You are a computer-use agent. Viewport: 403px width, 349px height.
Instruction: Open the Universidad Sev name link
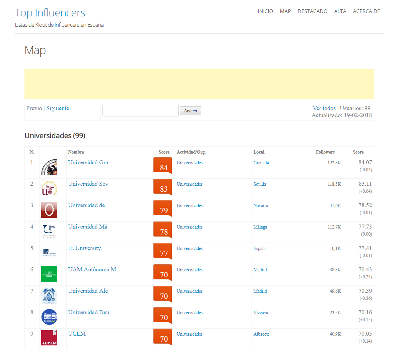click(x=88, y=184)
